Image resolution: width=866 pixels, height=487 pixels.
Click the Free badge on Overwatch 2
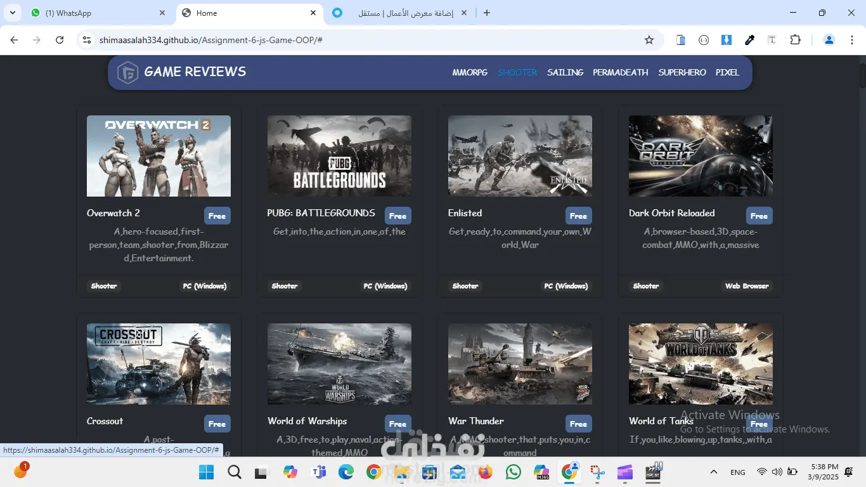217,216
